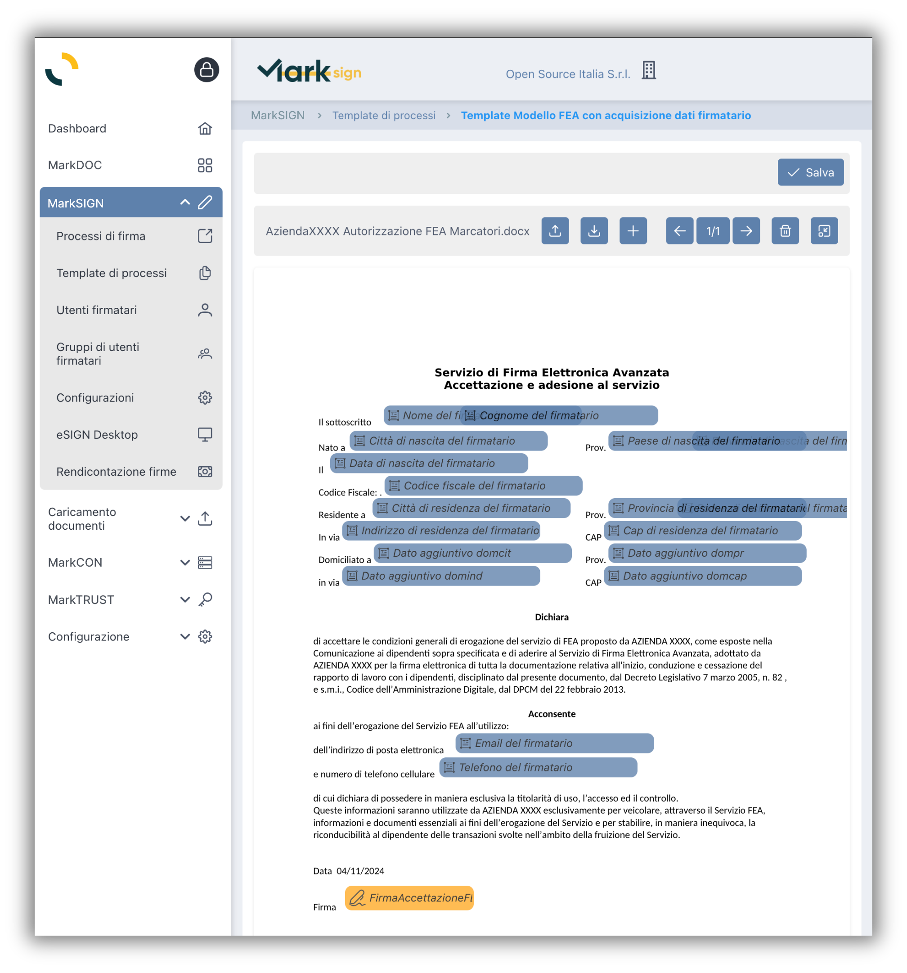Expand MarkTRUST section chevron
Image resolution: width=907 pixels, height=973 pixels.
pos(185,599)
